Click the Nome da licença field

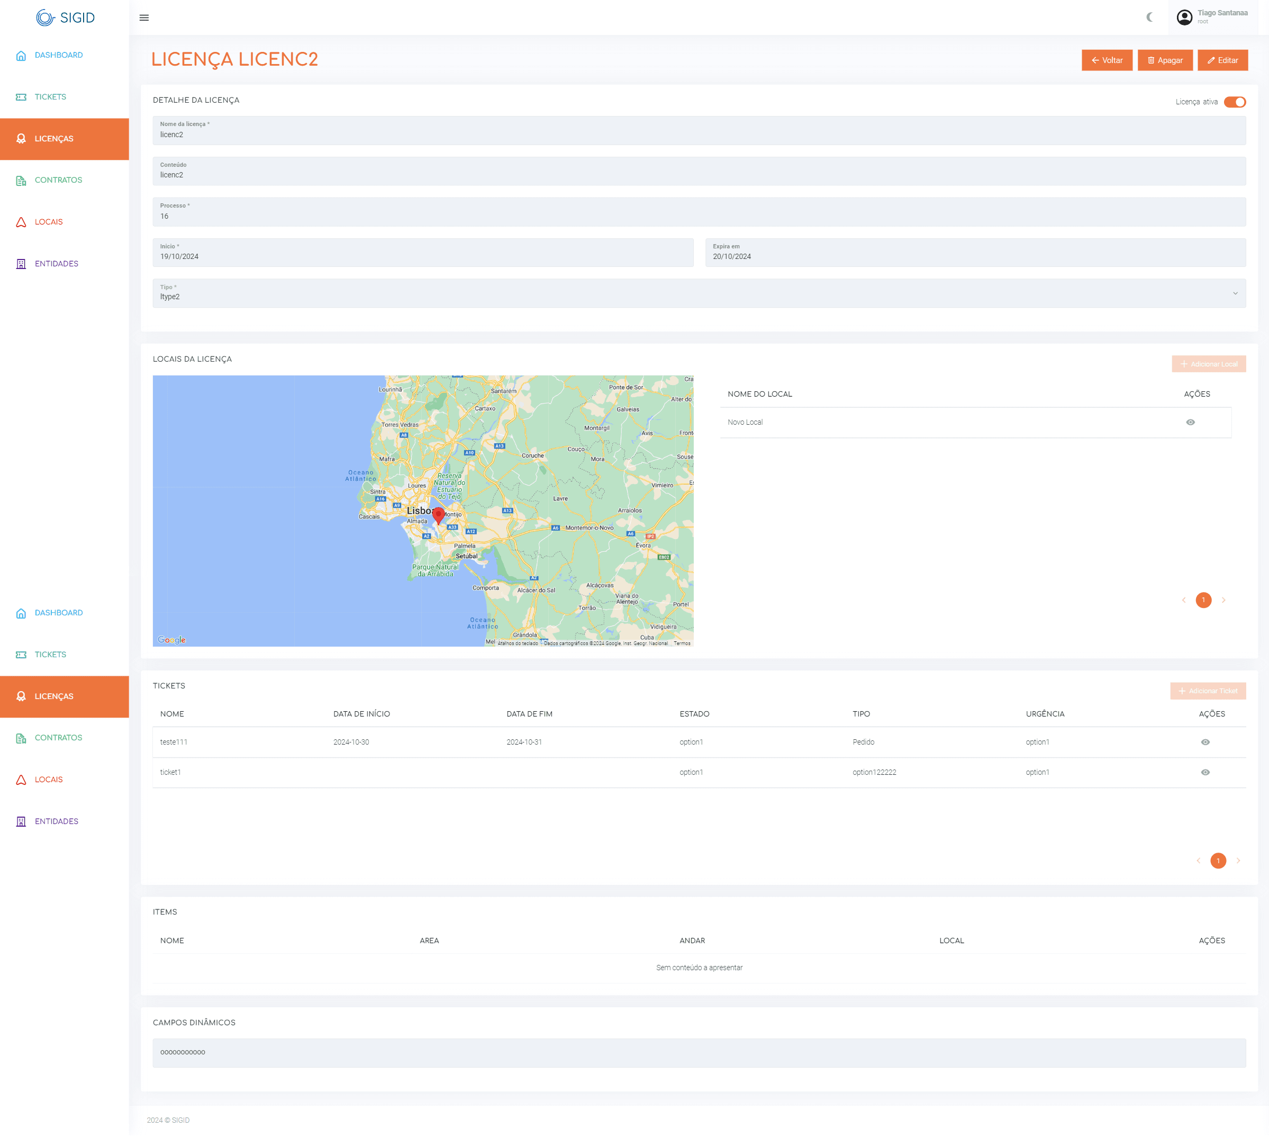coord(699,131)
